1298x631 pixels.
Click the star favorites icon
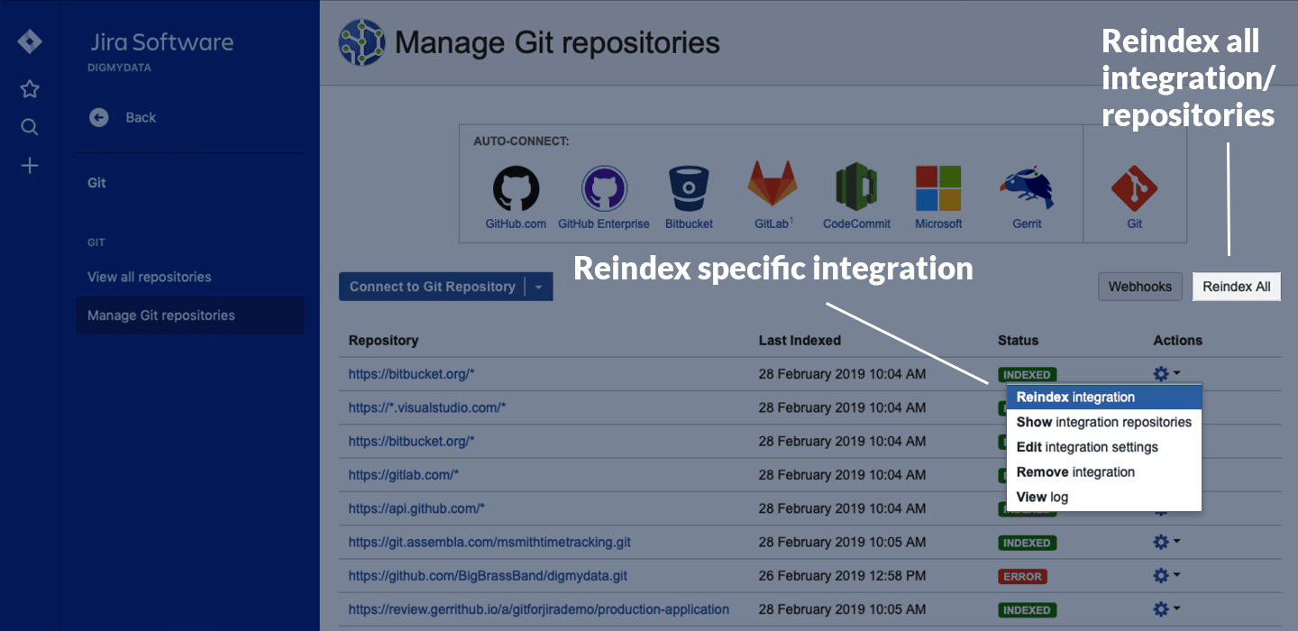pos(30,88)
